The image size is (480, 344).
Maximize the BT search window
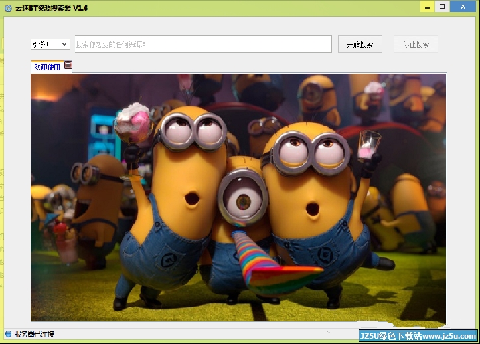442,7
